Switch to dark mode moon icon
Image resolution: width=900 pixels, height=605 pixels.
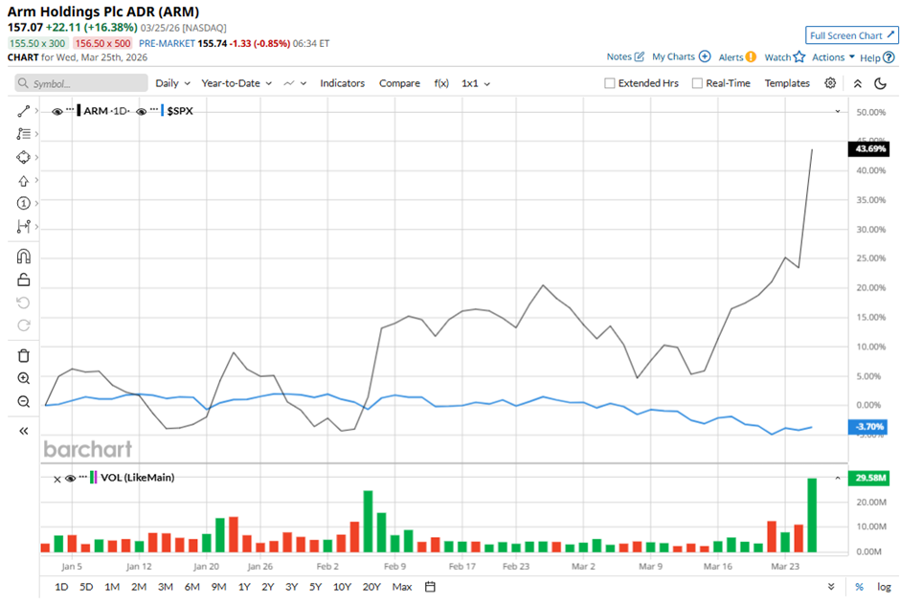point(881,83)
